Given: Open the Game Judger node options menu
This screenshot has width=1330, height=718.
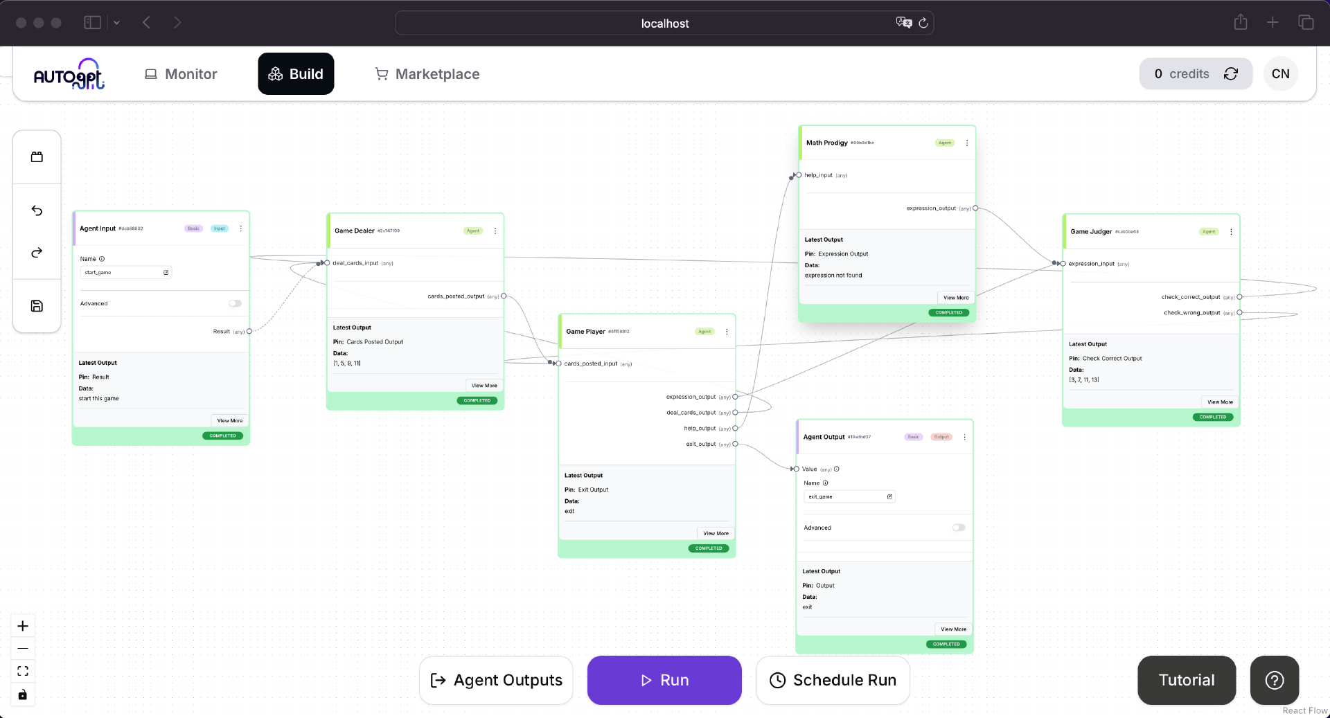Looking at the screenshot, I should coord(1231,232).
